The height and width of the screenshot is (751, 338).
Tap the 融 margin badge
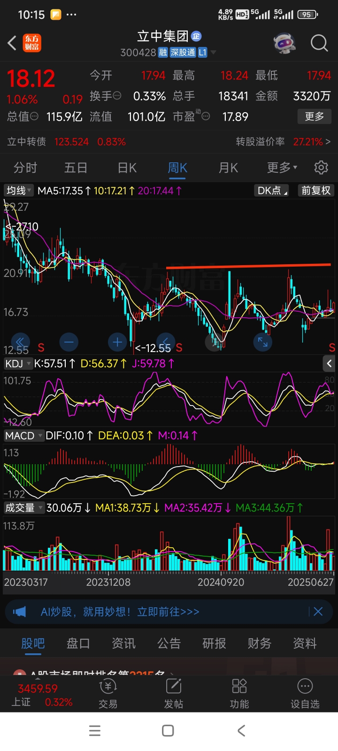pyautogui.click(x=163, y=53)
